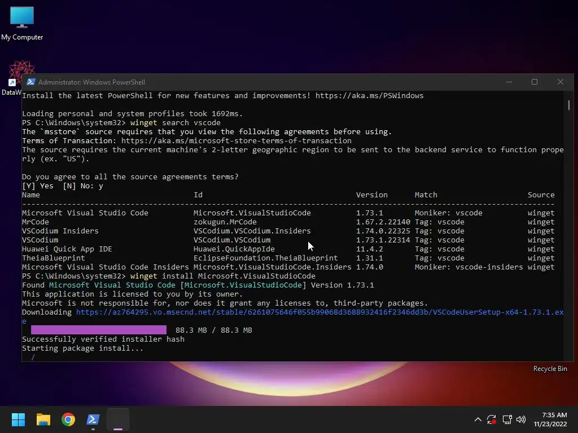
Task: Click the 'Moniker: vscode-insiders' match text
Action: 468,267
